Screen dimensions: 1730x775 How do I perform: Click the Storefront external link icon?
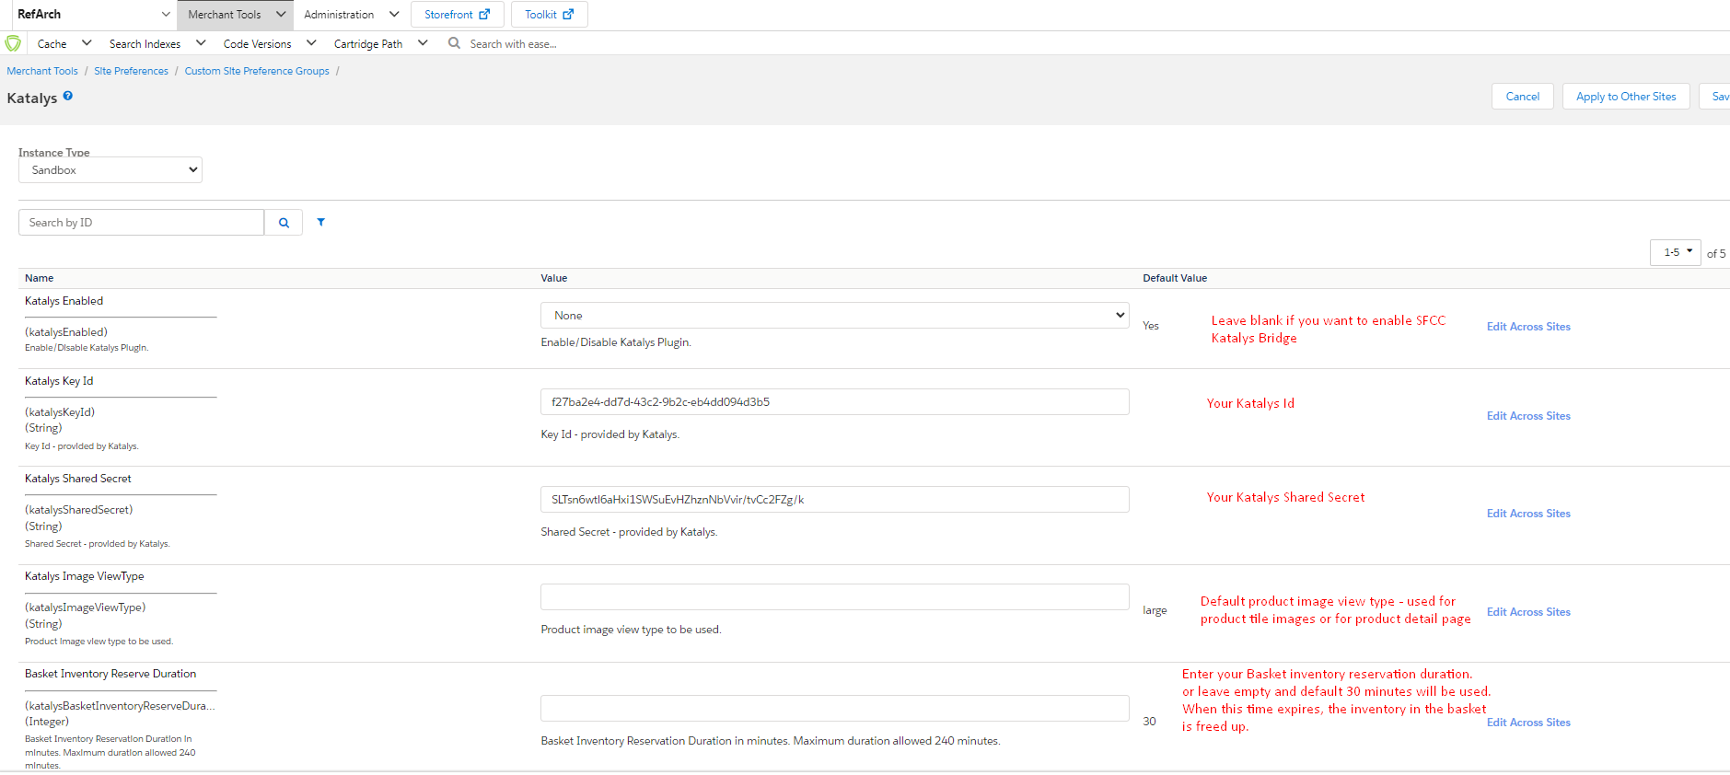[484, 15]
